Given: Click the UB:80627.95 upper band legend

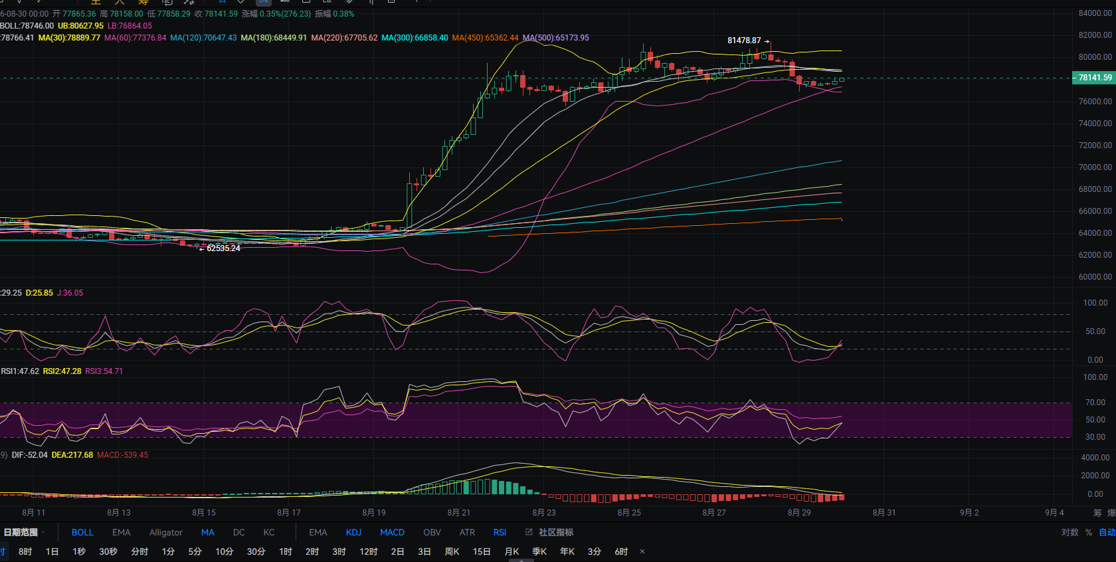Looking at the screenshot, I should pos(80,26).
